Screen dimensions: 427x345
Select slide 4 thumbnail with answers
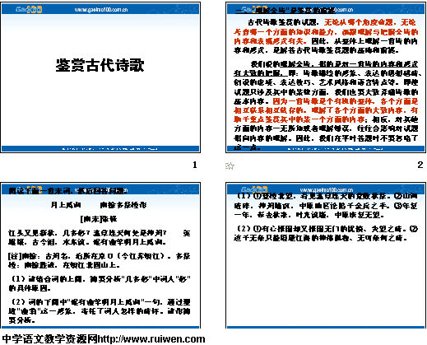326,255
